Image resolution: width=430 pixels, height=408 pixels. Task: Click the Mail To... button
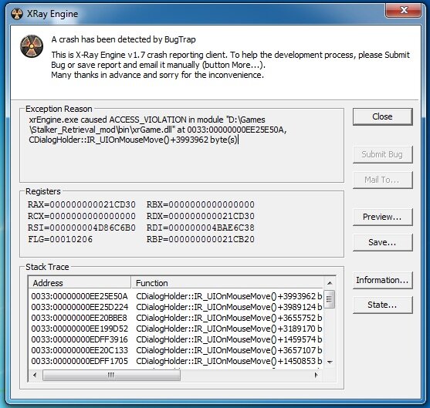[383, 180]
